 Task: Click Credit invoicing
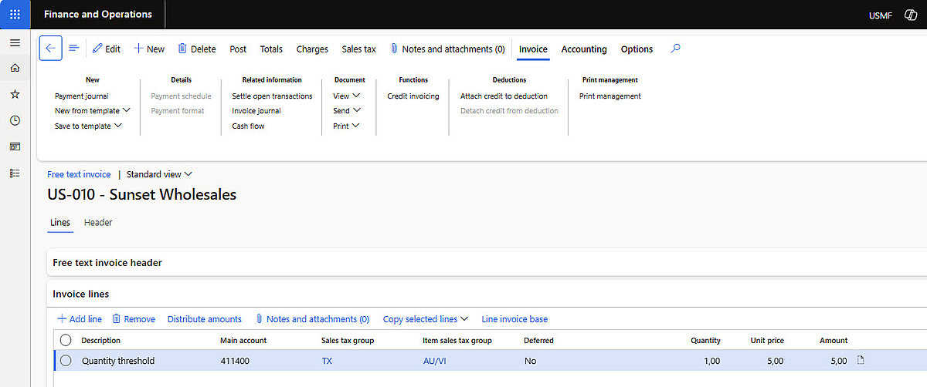(x=413, y=96)
